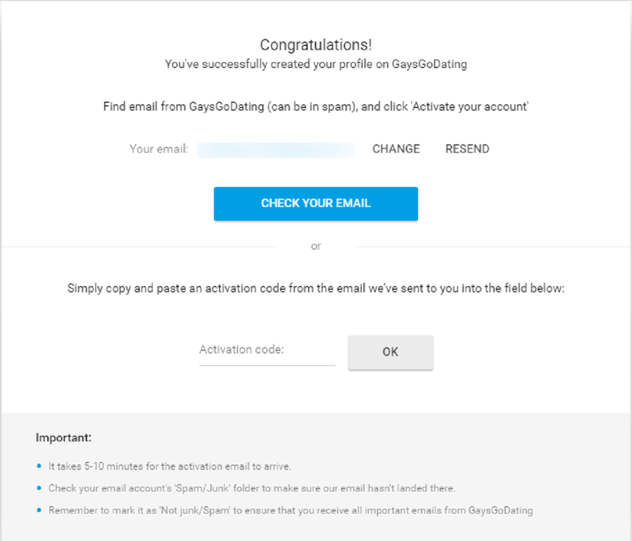Click the 'It takes 5-10 minutes' note text
This screenshot has height=541, width=632.
click(x=170, y=466)
